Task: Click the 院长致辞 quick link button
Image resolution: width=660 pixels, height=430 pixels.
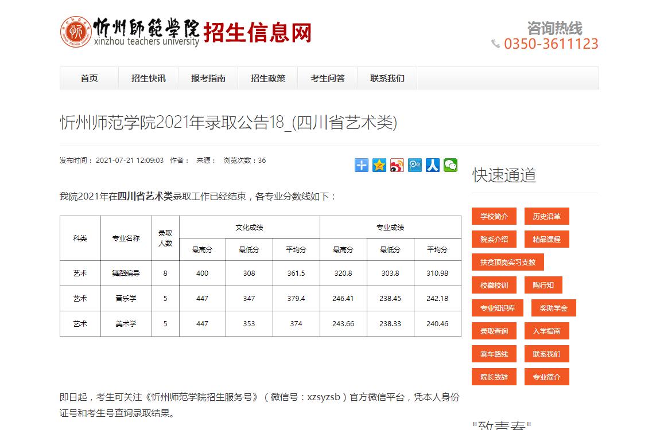Action: pos(494,377)
